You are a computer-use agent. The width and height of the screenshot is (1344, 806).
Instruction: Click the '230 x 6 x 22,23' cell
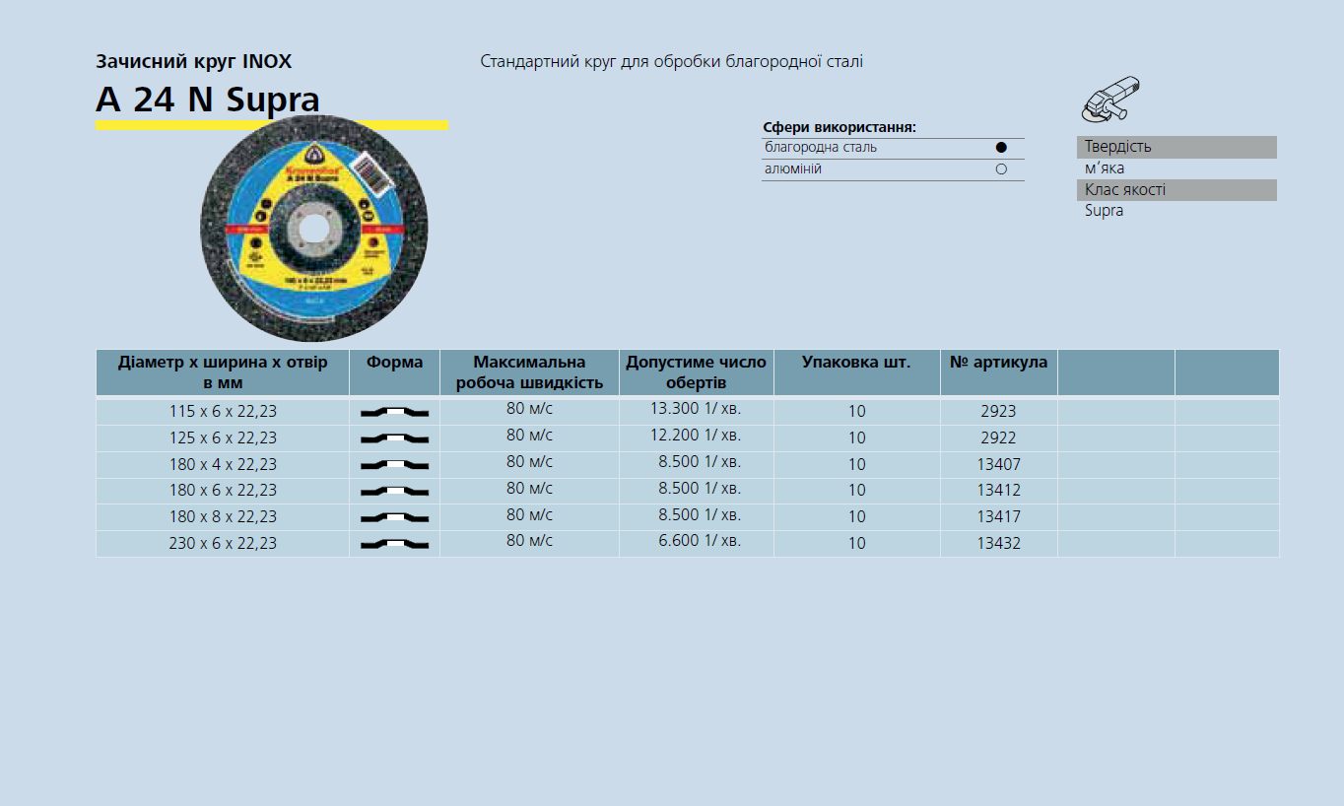coord(223,544)
